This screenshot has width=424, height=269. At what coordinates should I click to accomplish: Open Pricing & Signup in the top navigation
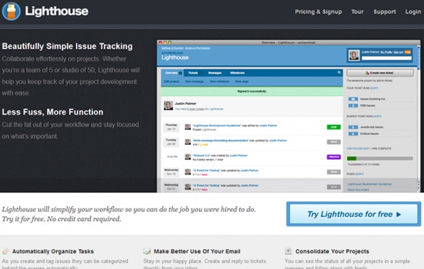point(318,12)
